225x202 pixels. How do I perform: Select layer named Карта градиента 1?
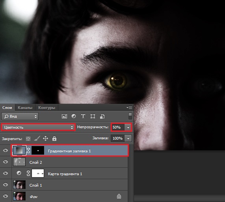pos(65,174)
